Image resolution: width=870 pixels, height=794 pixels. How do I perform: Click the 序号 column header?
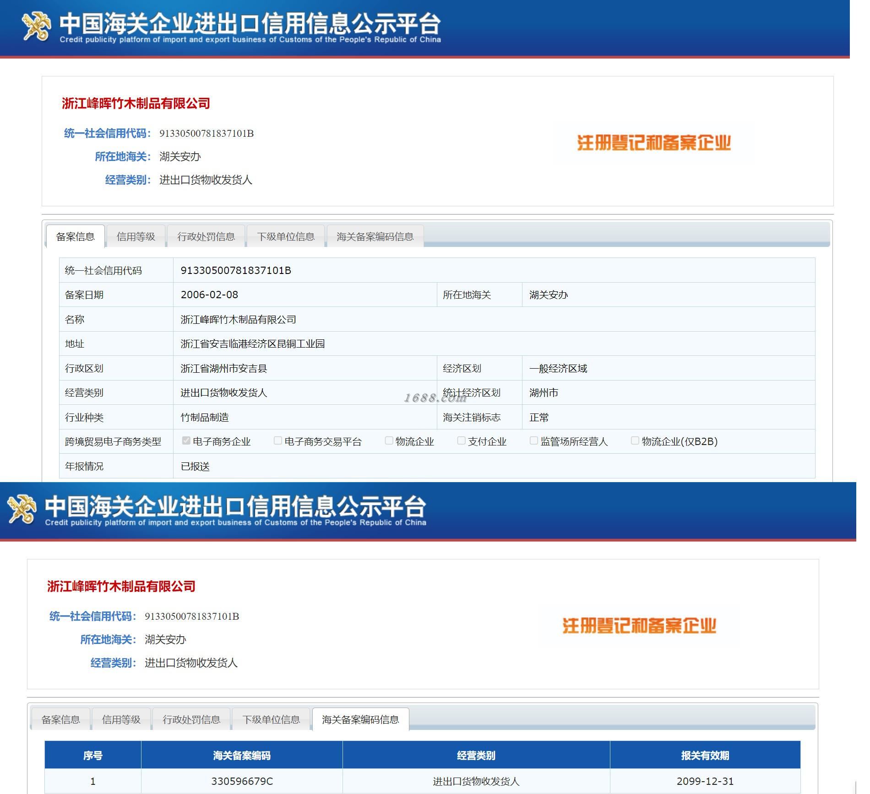point(93,755)
